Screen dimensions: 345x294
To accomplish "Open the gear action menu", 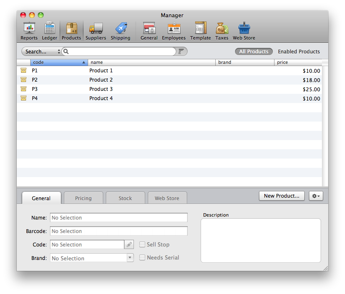I will pyautogui.click(x=316, y=196).
